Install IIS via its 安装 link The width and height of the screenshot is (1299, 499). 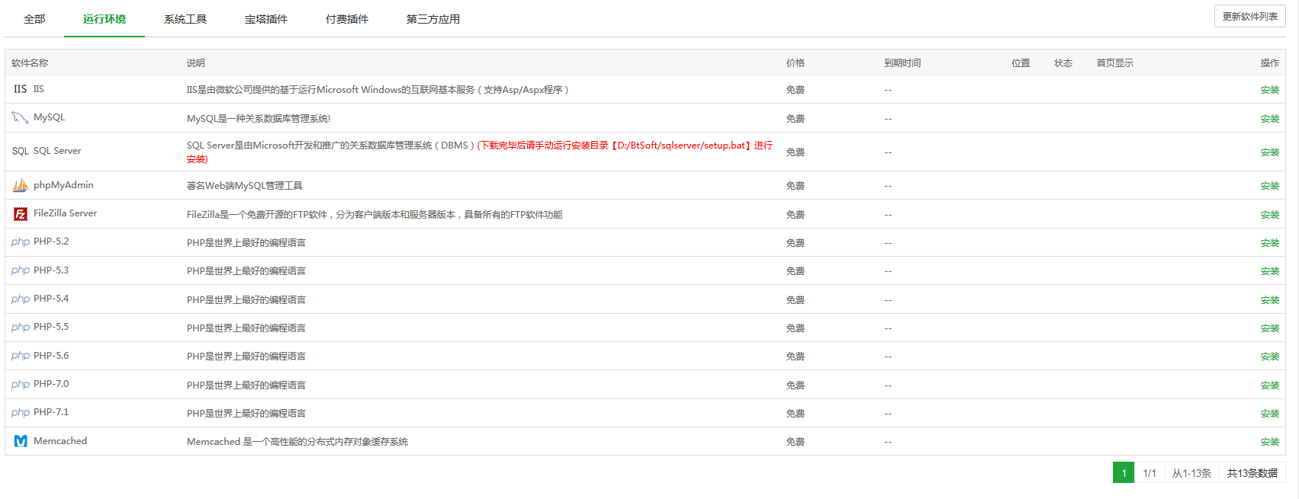click(x=1270, y=90)
